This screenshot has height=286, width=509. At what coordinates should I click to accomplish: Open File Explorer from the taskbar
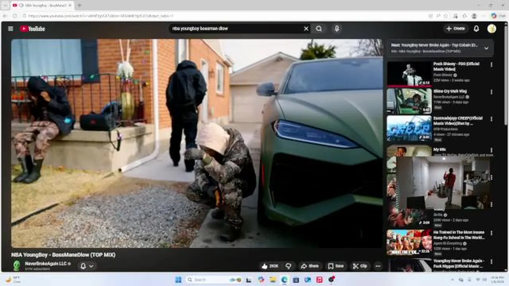[x=273, y=280]
